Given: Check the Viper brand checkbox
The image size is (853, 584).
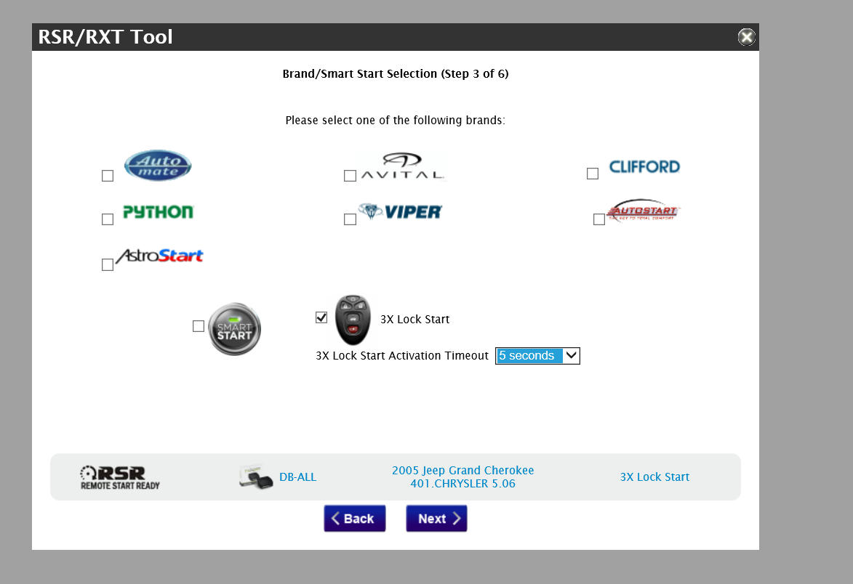Looking at the screenshot, I should (351, 219).
